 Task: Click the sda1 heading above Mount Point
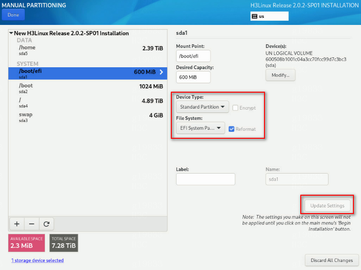(182, 33)
